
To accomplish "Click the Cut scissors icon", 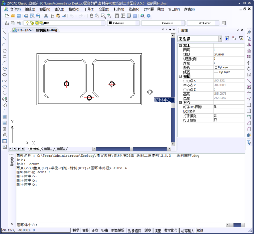I will pyautogui.click(x=46, y=16).
